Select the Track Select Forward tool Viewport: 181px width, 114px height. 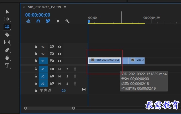pyautogui.click(x=7, y=19)
